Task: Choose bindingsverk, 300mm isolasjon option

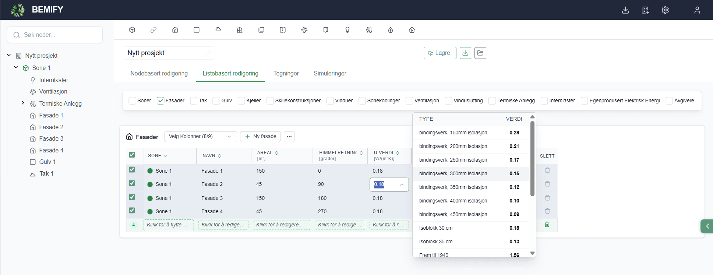Action: (x=471, y=173)
